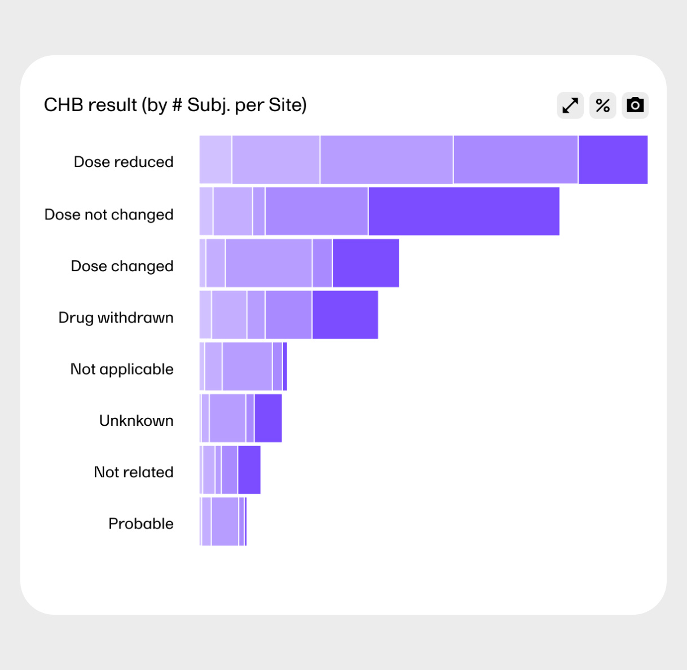Select the Dose reduced row label
Viewport: 687px width, 670px height.
click(124, 162)
